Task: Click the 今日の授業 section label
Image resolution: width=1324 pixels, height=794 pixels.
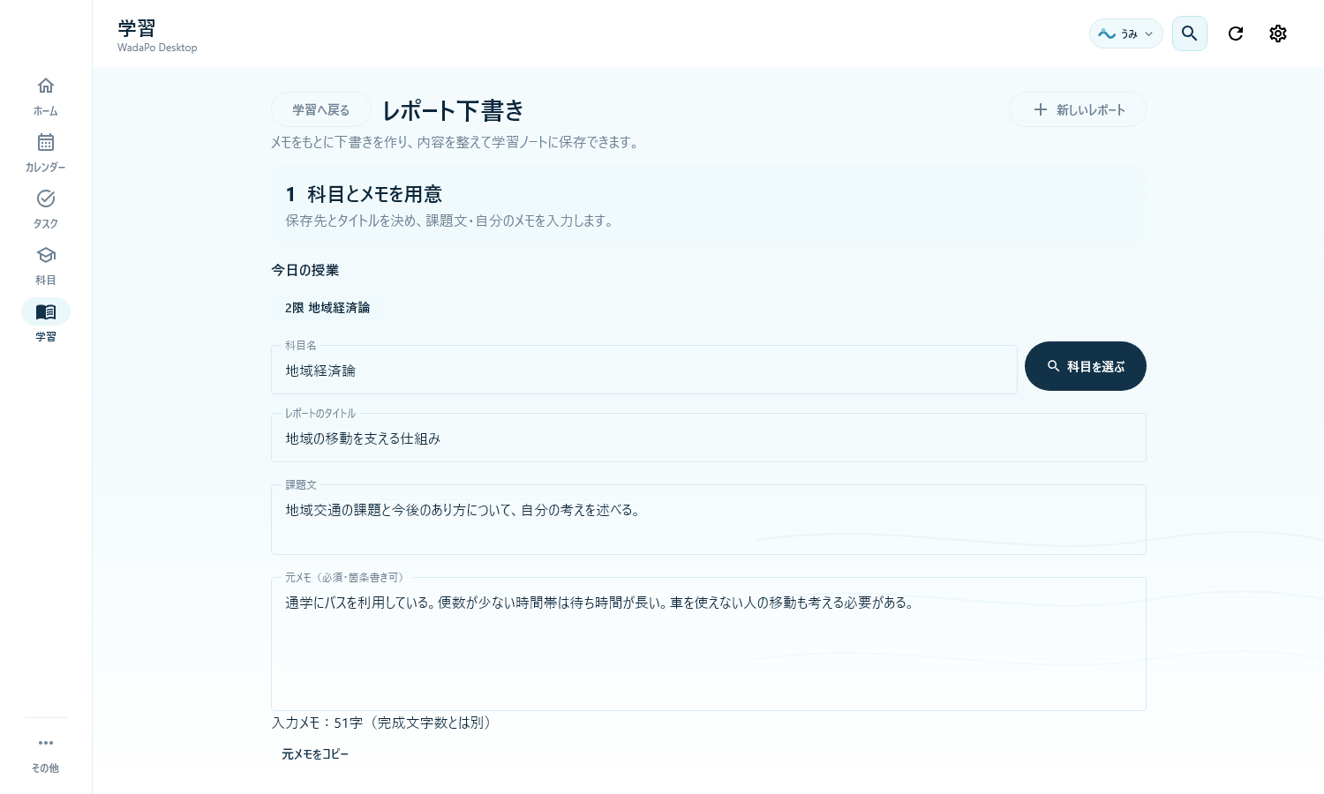Action: click(x=305, y=270)
